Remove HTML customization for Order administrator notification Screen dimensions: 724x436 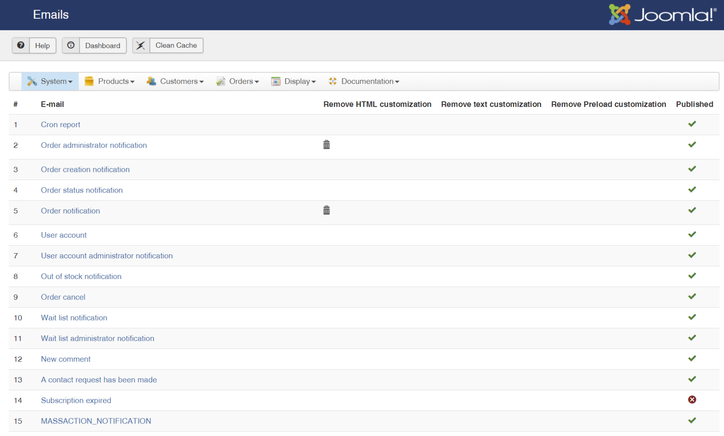327,145
